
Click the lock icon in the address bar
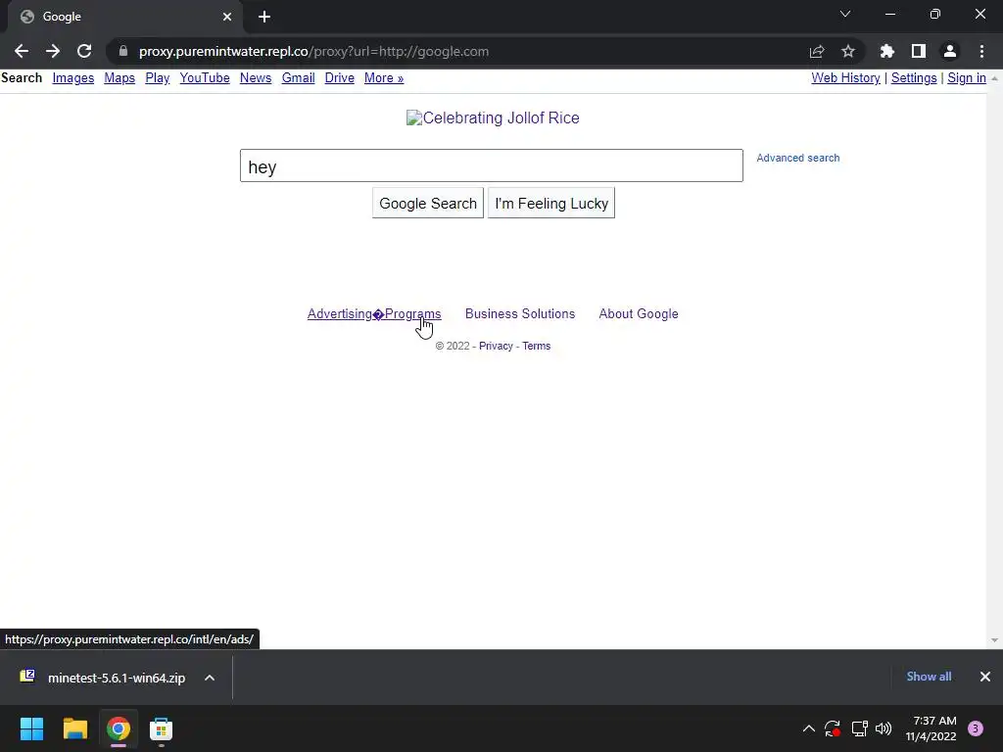coord(123,51)
